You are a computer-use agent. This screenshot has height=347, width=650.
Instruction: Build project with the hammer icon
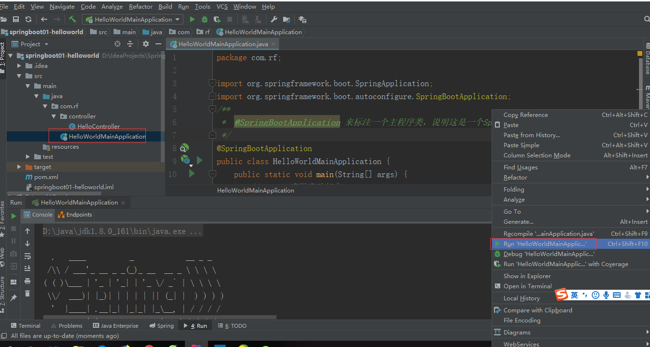pos(72,19)
